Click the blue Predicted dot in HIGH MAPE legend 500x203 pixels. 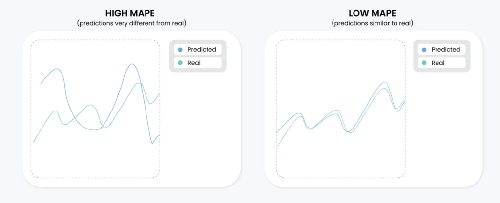click(180, 50)
